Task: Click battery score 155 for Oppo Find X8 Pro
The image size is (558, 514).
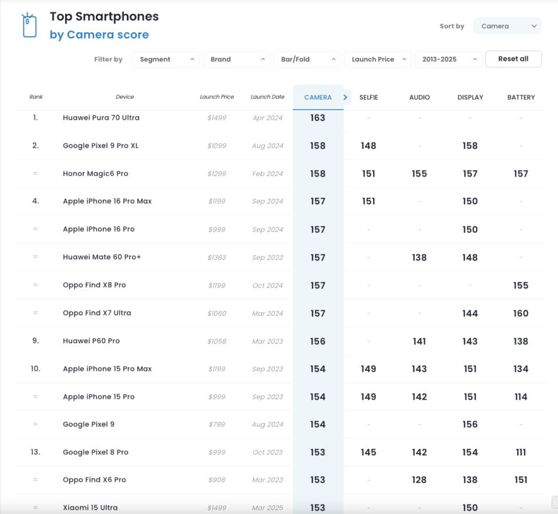Action: pos(520,285)
